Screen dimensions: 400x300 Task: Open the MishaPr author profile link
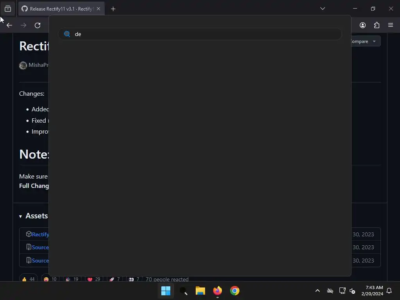click(x=39, y=65)
